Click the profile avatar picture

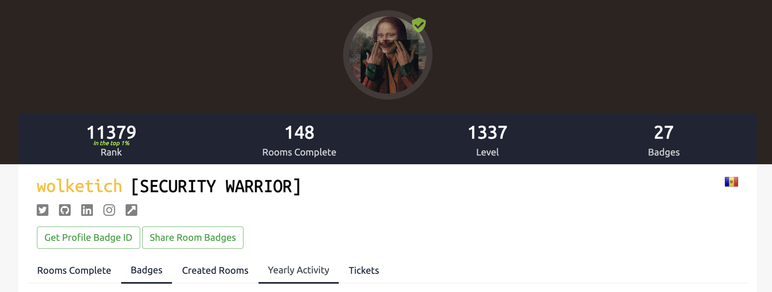click(x=388, y=55)
